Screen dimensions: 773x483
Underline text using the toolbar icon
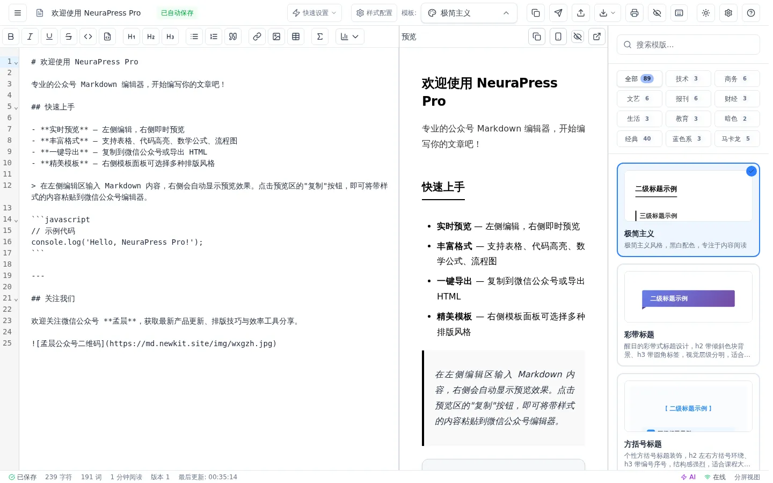49,36
